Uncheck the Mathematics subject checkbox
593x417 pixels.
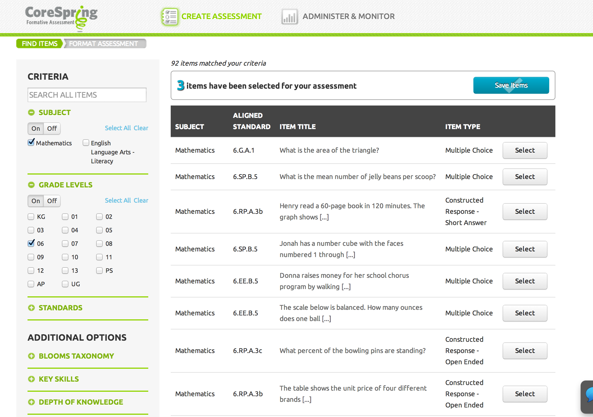[31, 143]
